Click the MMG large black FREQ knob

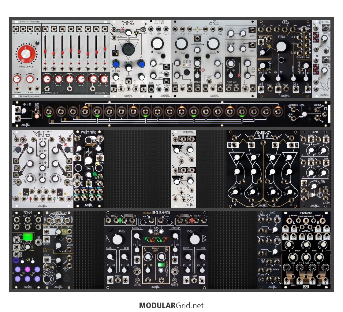tap(128, 49)
